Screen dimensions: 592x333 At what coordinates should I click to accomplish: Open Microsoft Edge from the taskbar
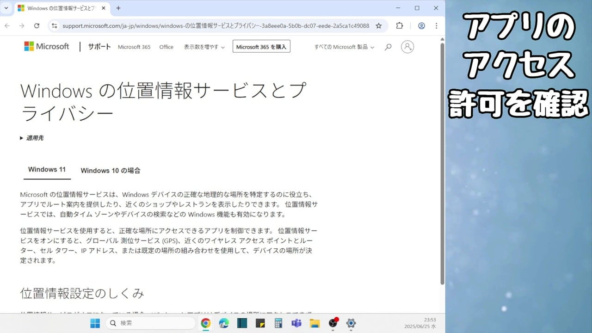tap(224, 323)
